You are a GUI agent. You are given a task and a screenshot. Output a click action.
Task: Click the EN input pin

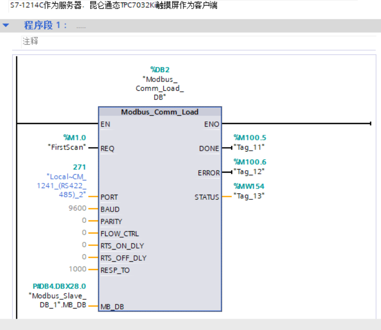pyautogui.click(x=105, y=124)
